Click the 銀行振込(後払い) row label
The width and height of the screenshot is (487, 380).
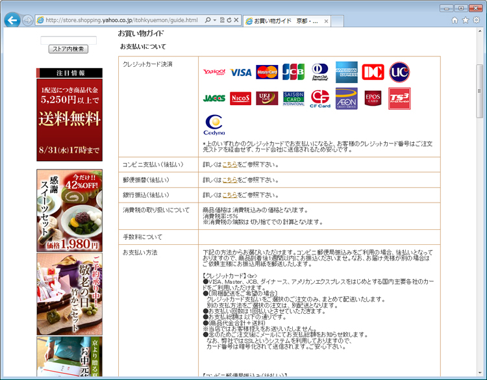pyautogui.click(x=146, y=195)
